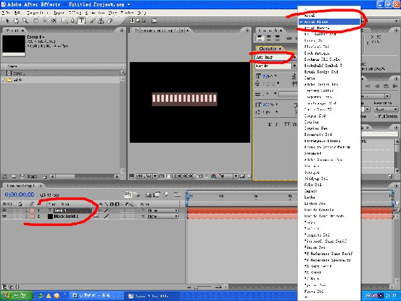Viewport: 401px width, 301px height.
Task: Toggle Faux Italic button in Character panel
Action: (277, 124)
